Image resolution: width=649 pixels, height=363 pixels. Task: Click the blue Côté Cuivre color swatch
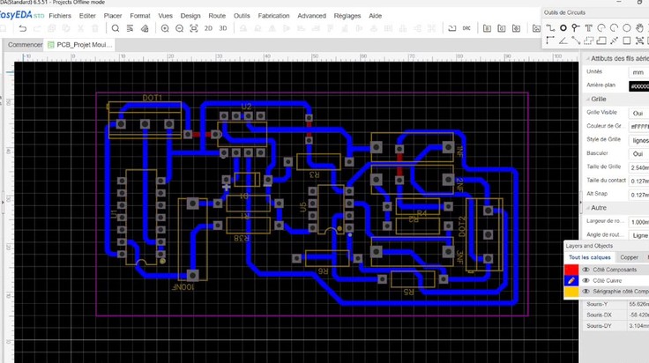point(571,280)
